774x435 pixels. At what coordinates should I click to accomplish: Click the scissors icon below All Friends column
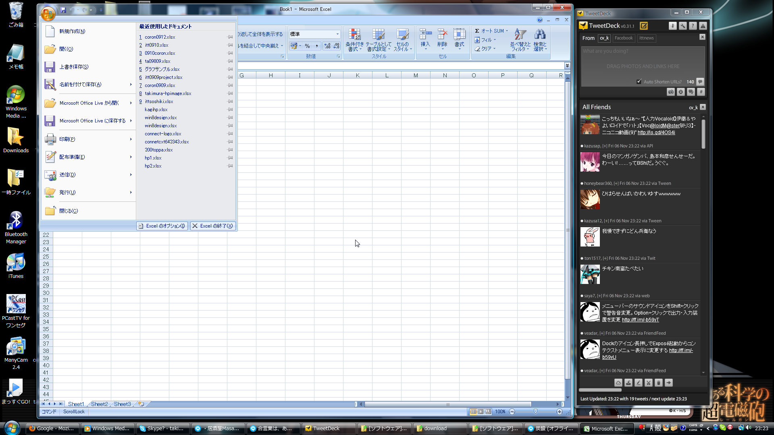(x=649, y=383)
